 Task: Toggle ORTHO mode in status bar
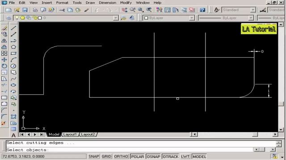(x=121, y=156)
